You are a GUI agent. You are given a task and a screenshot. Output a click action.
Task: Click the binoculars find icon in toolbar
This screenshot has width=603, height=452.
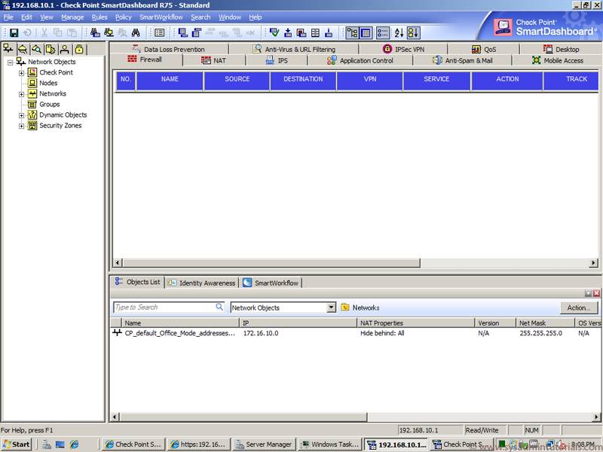[x=136, y=33]
